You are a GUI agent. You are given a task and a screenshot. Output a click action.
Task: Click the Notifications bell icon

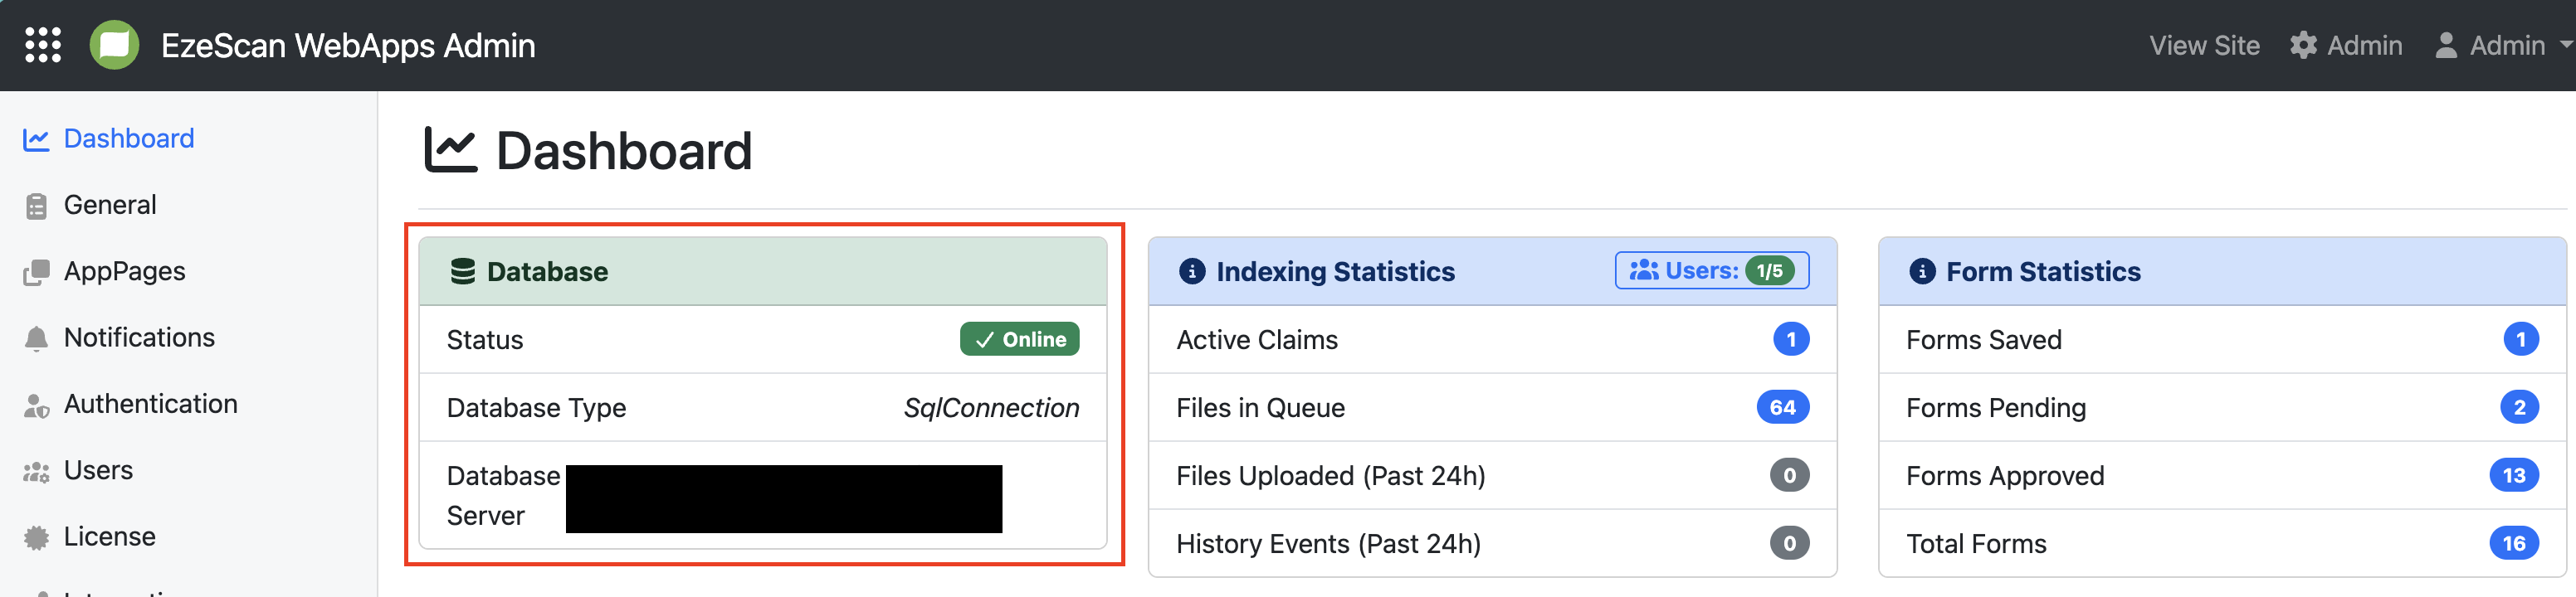(36, 338)
